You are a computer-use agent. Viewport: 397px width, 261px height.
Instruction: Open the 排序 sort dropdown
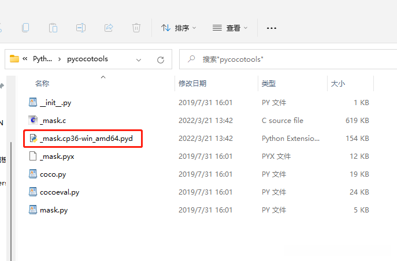[x=179, y=28]
